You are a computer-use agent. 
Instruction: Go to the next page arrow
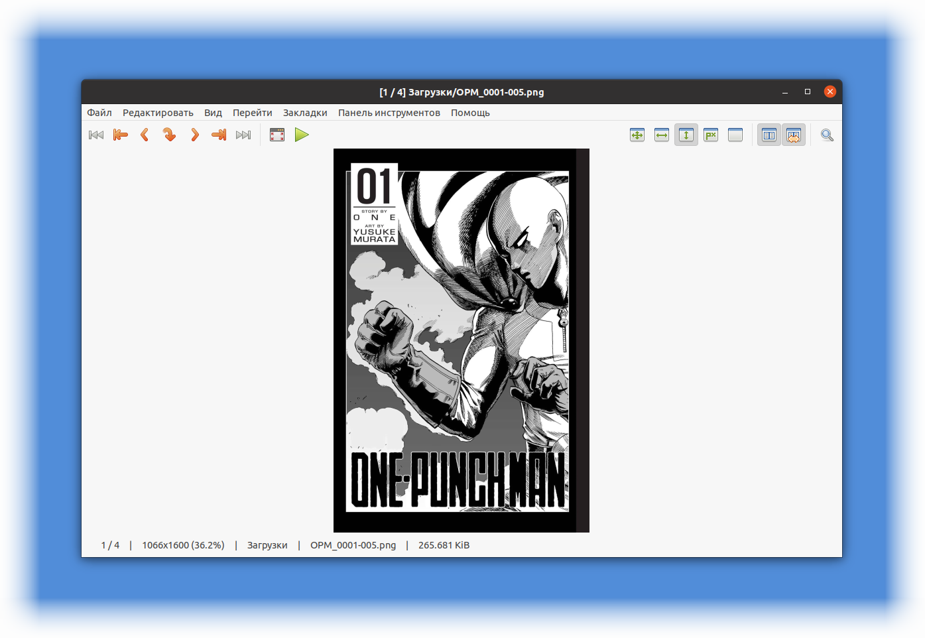pos(194,135)
